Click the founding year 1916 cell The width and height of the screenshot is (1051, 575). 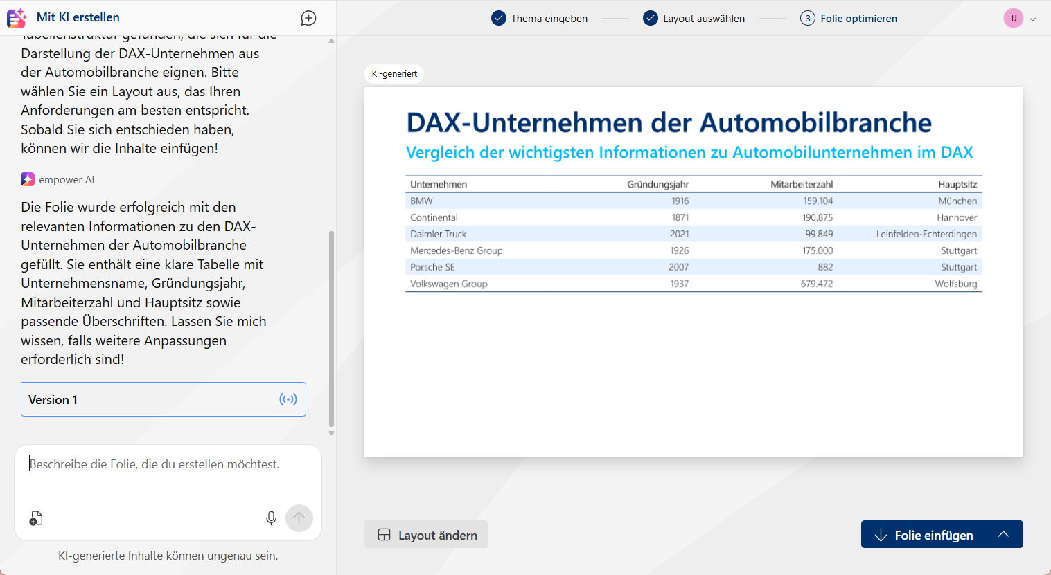point(680,201)
